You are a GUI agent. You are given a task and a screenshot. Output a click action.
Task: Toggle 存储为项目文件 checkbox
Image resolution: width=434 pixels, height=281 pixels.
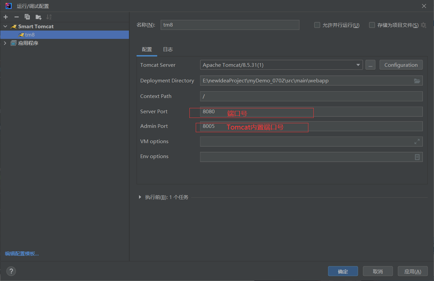tap(372, 25)
